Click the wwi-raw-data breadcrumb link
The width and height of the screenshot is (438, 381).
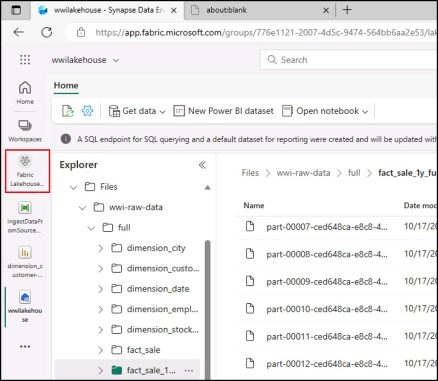click(303, 173)
